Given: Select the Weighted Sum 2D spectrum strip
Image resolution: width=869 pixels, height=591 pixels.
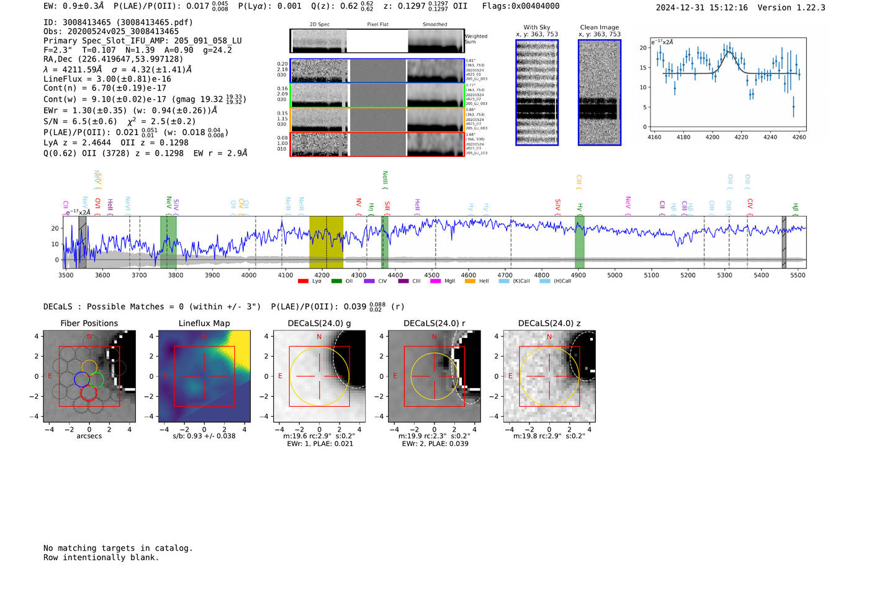Looking at the screenshot, I should coord(377,41).
